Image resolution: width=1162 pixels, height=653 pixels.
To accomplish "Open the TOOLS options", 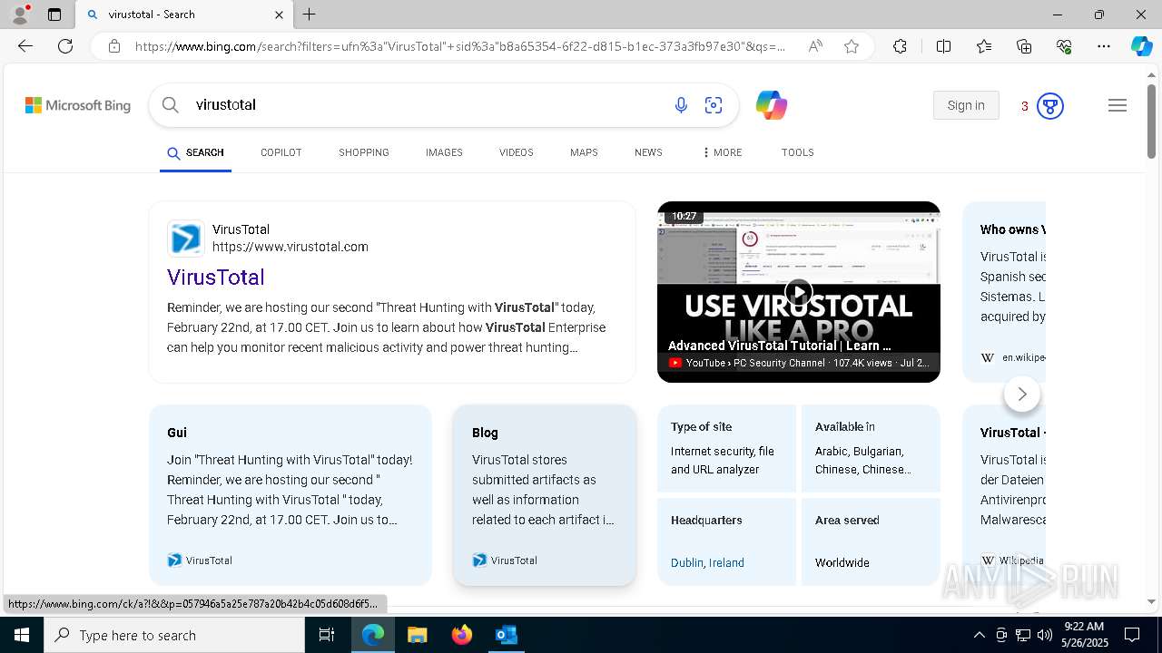I will tap(798, 152).
